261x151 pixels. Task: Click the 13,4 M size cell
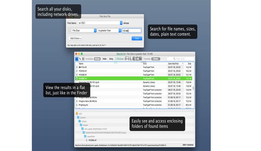pyautogui.click(x=189, y=94)
